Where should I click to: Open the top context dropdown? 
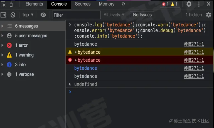click(28, 15)
